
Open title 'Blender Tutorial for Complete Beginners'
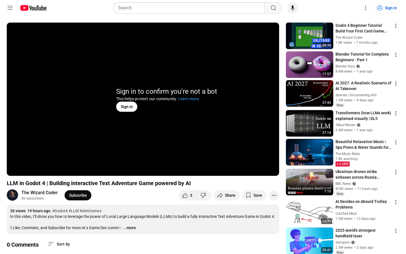click(x=362, y=57)
